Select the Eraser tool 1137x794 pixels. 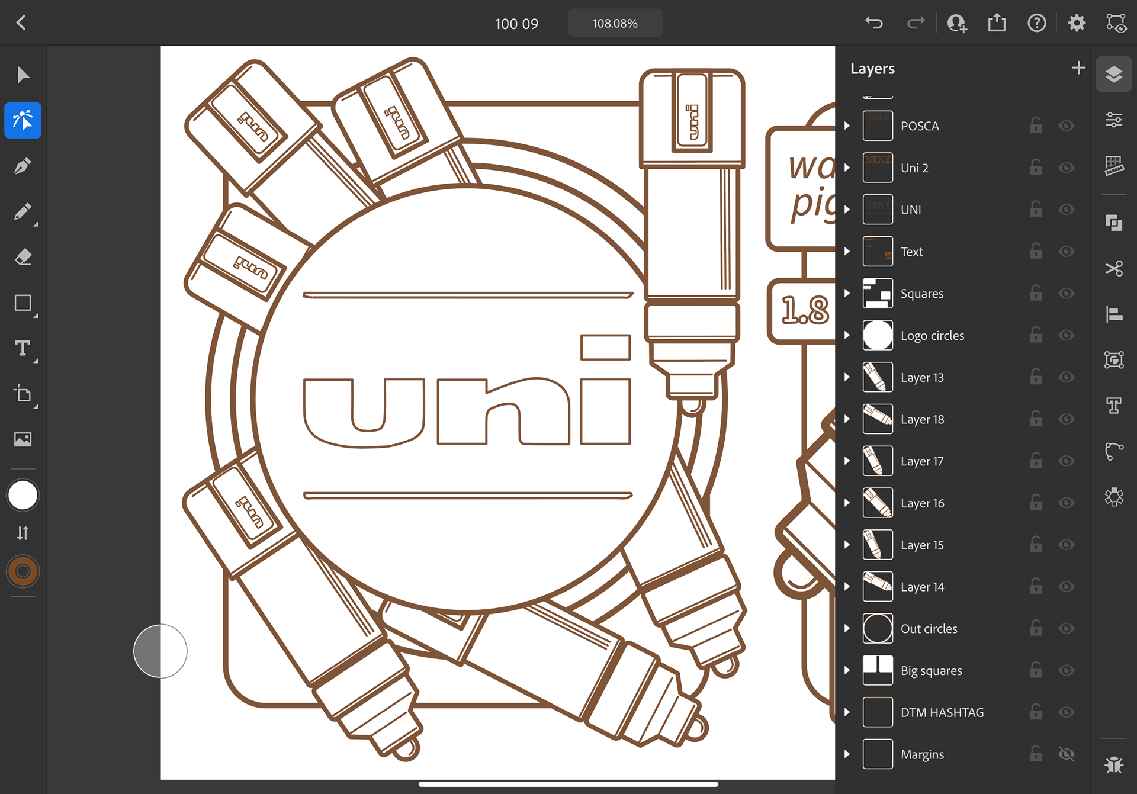click(x=23, y=258)
